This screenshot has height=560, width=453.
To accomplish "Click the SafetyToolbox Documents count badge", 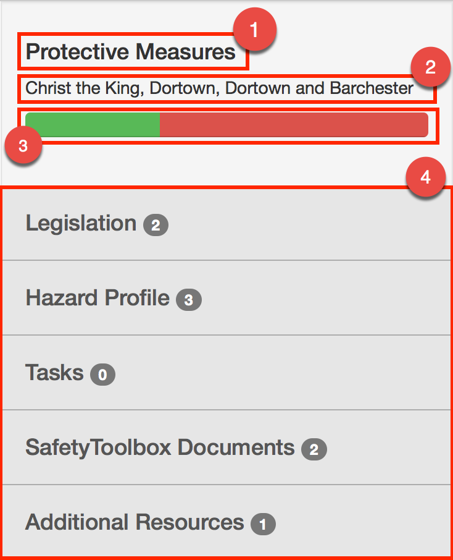I will coord(314,449).
